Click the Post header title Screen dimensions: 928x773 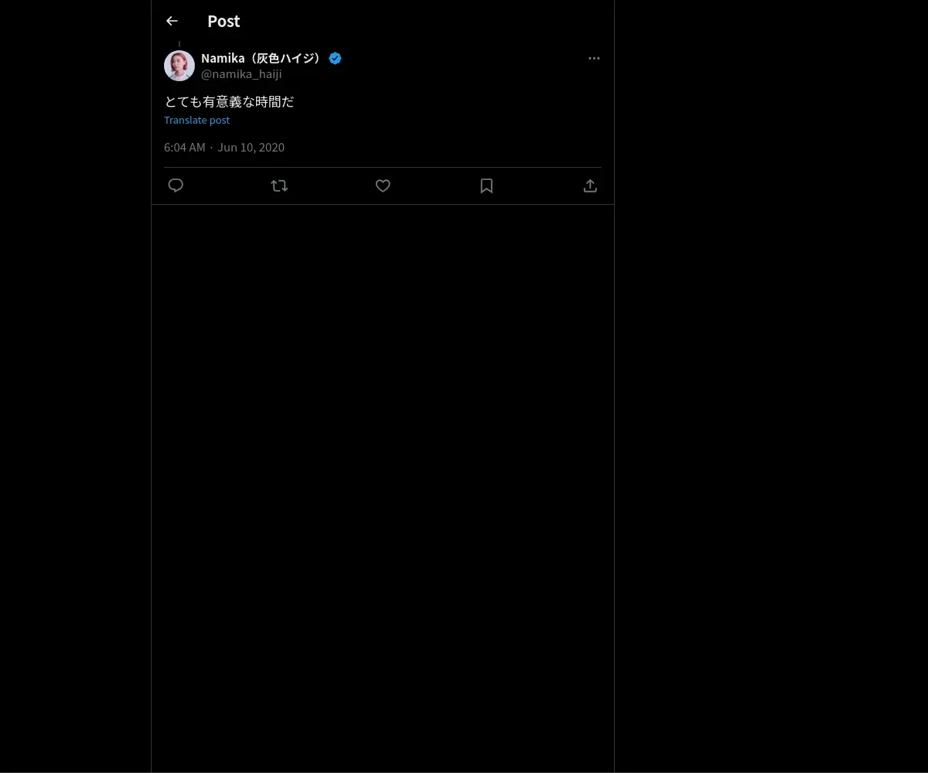(x=223, y=21)
